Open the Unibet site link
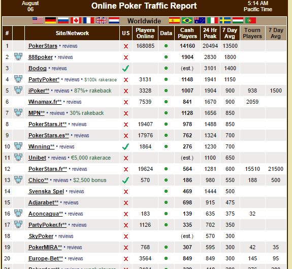Screen dimensions: 292x269 [37, 158]
